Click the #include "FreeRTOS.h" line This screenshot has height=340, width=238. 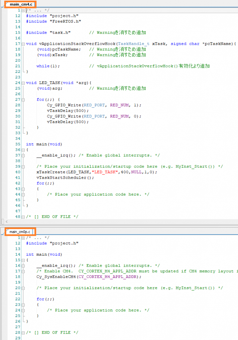tap(54, 21)
